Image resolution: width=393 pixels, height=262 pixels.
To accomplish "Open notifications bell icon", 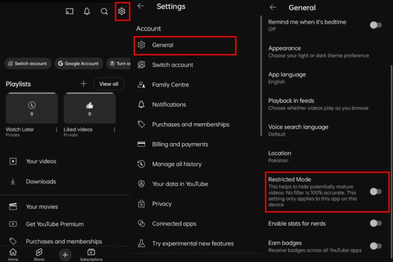I will click(x=87, y=12).
